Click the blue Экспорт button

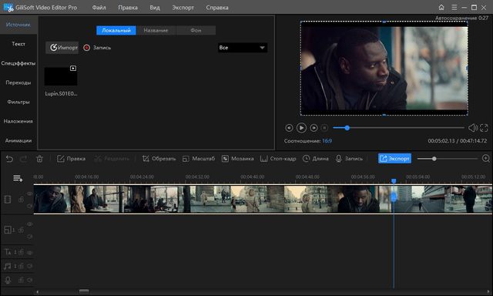394,159
